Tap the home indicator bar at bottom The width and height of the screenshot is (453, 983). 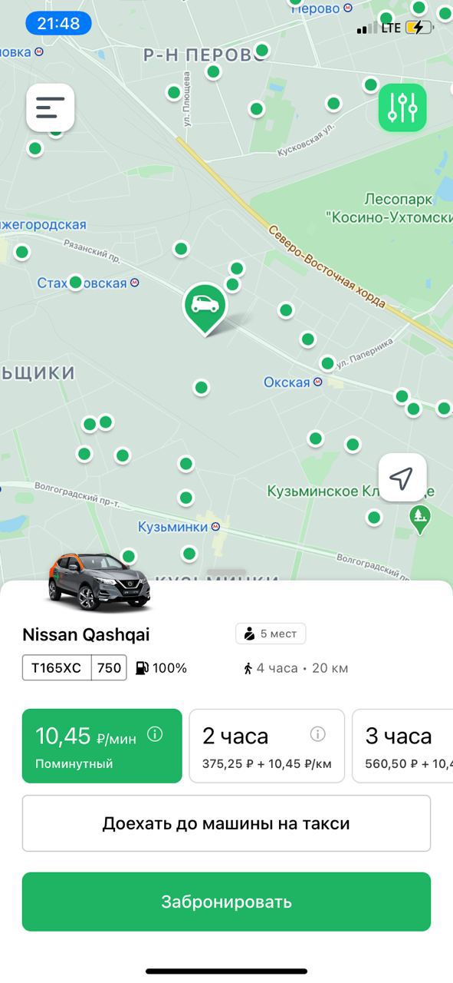(226, 971)
